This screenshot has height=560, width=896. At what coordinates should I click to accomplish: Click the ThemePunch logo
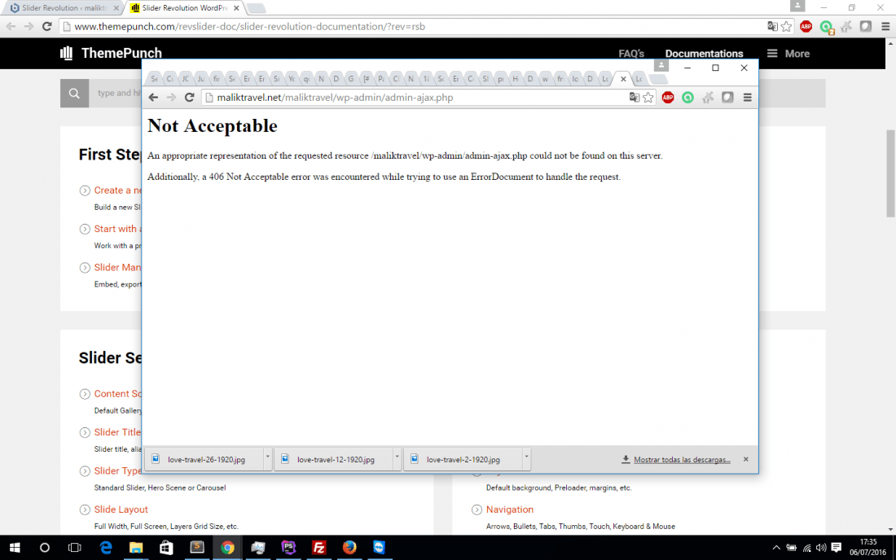tap(111, 53)
